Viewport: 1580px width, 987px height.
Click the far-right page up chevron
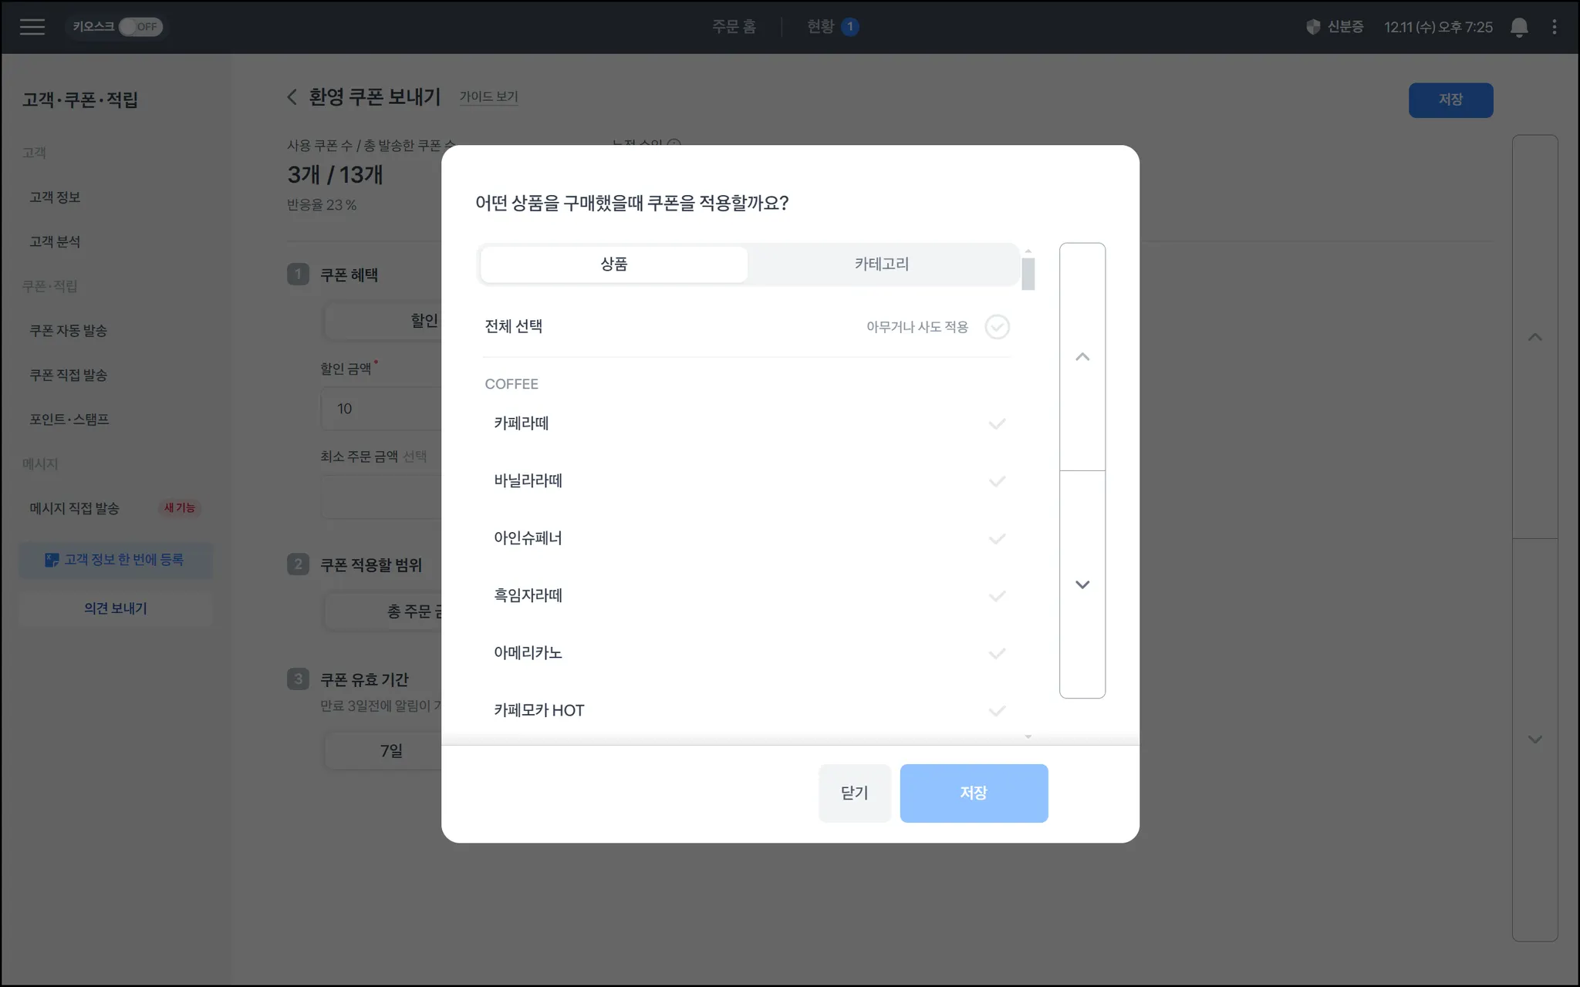pyautogui.click(x=1534, y=337)
